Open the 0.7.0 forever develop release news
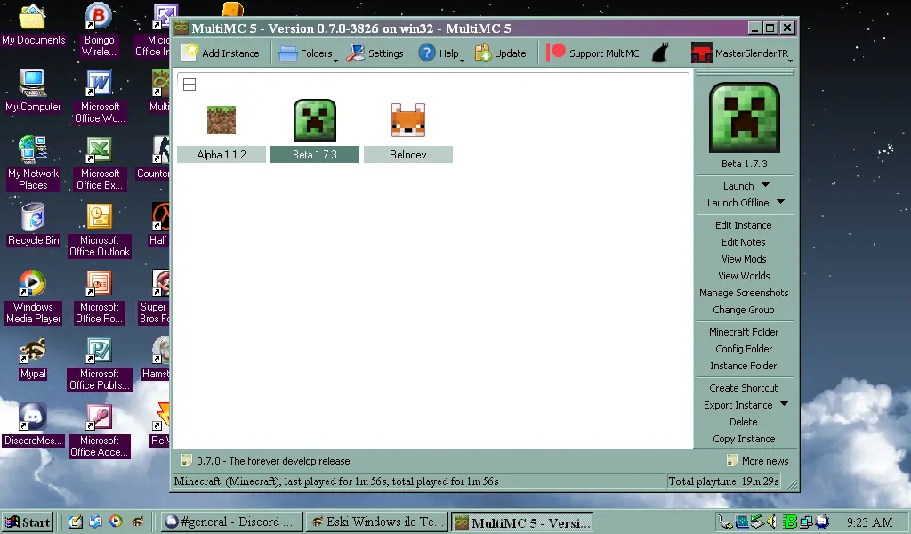 pyautogui.click(x=266, y=461)
